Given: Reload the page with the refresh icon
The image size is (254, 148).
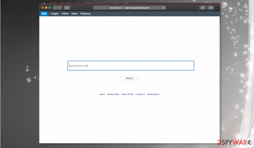Looking at the screenshot, I should click(x=164, y=8).
